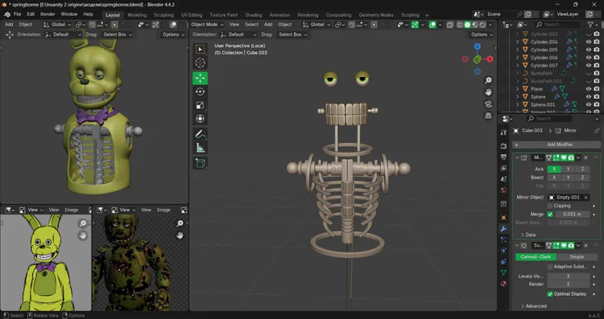
Task: Open the World properties tab
Action: click(503, 190)
